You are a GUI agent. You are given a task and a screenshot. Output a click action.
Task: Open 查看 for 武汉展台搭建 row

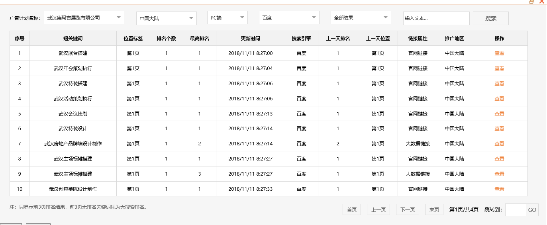coord(499,53)
